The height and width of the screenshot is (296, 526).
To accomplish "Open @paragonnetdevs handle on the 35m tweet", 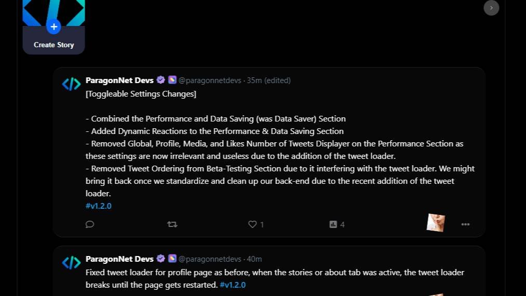I will 210,80.
